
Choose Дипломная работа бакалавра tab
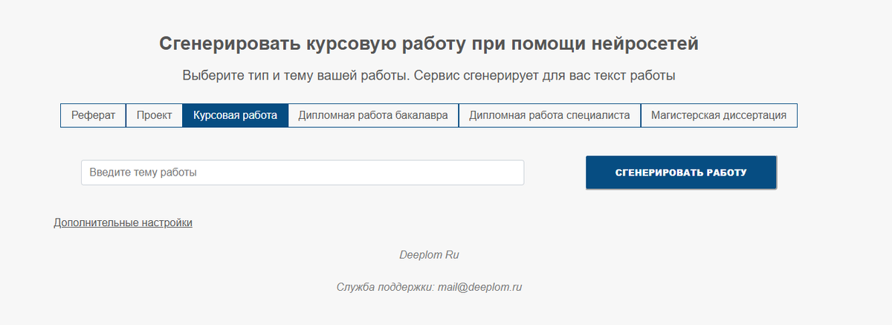click(373, 115)
